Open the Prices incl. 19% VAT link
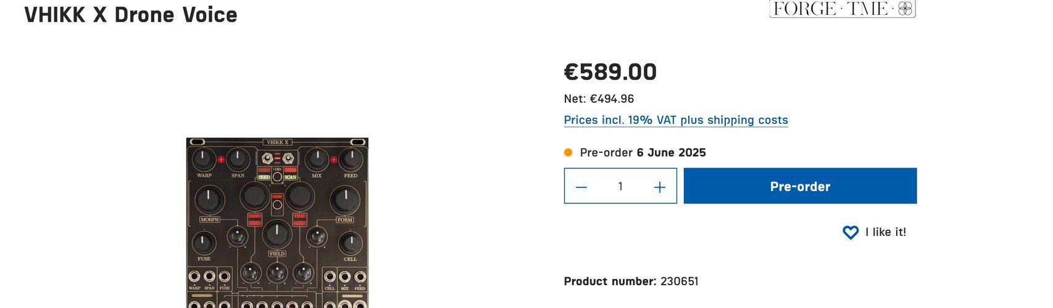This screenshot has height=308, width=1053. pyautogui.click(x=676, y=120)
